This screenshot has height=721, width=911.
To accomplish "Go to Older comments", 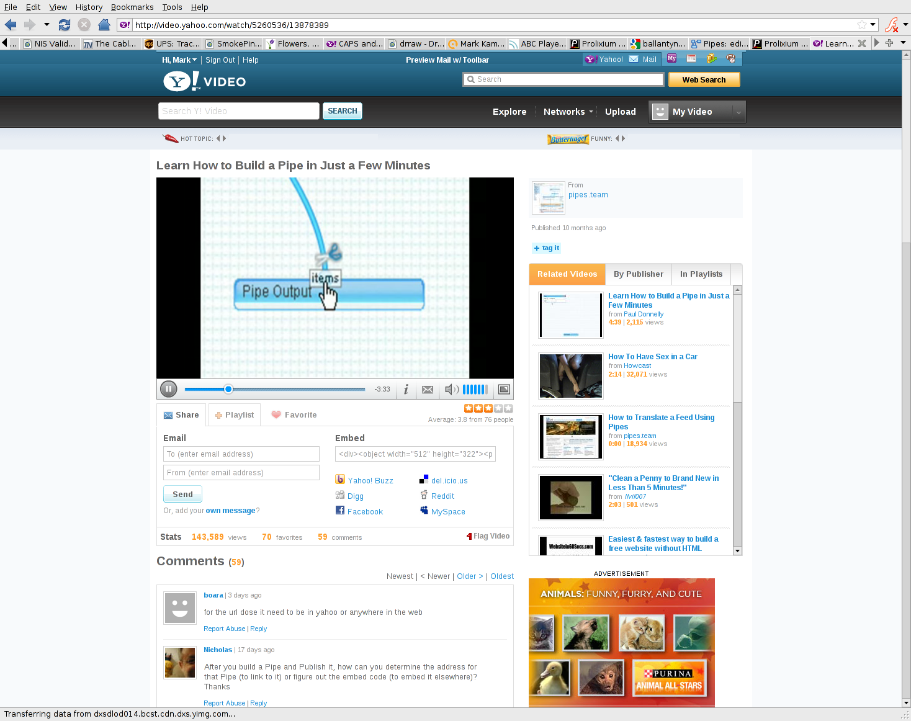I will (x=470, y=576).
